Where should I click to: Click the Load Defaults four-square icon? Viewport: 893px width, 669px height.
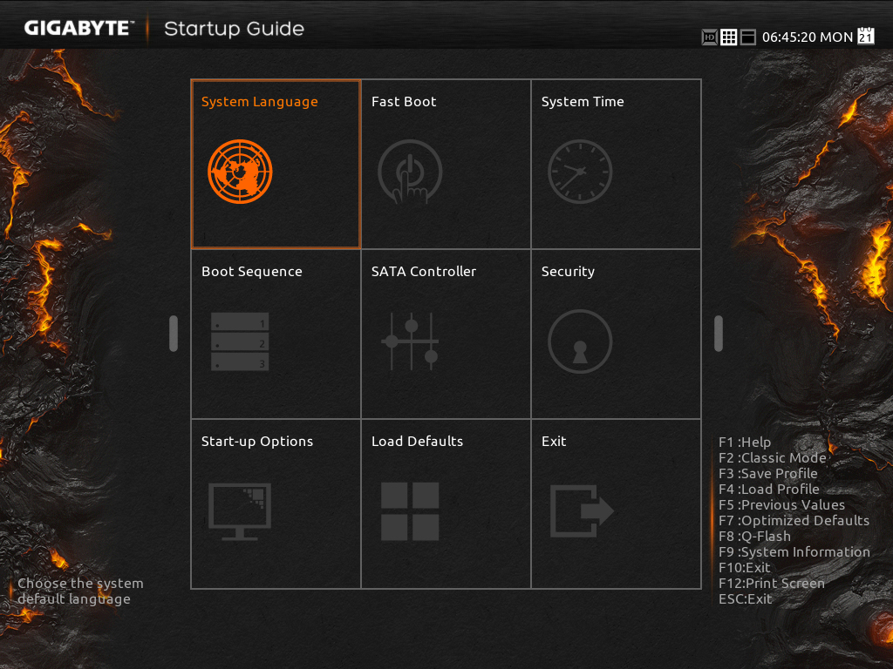[410, 511]
